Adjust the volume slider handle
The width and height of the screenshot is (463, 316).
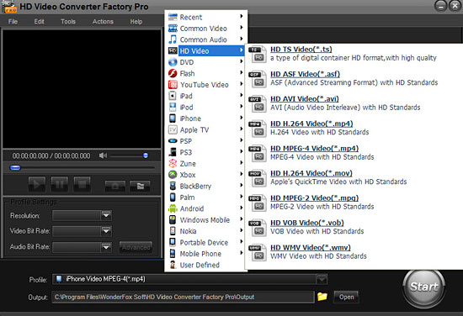146,155
